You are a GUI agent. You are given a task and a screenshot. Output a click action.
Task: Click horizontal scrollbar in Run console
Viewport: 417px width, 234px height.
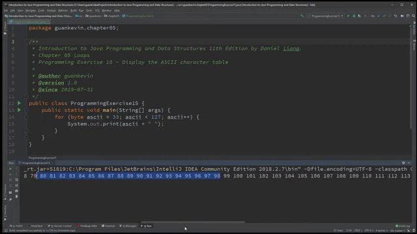pos(193,222)
